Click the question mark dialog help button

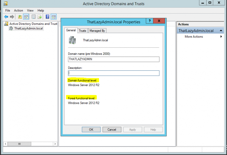click(150, 21)
